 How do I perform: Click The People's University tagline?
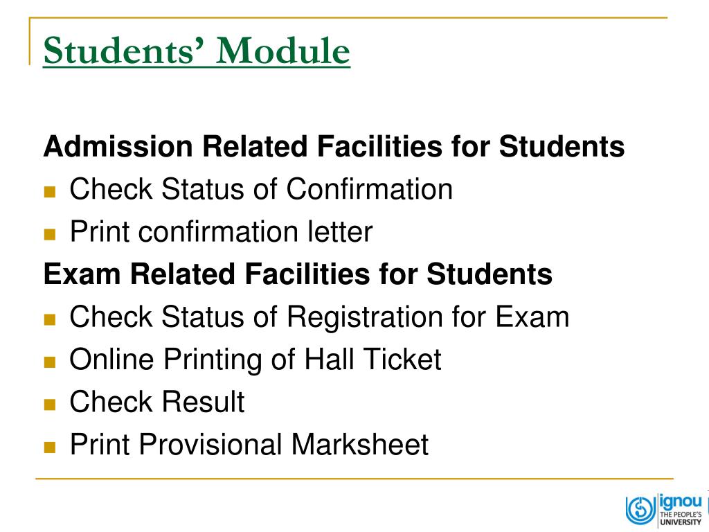(x=681, y=518)
